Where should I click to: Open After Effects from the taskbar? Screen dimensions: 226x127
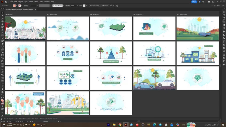pyautogui.click(x=108, y=125)
